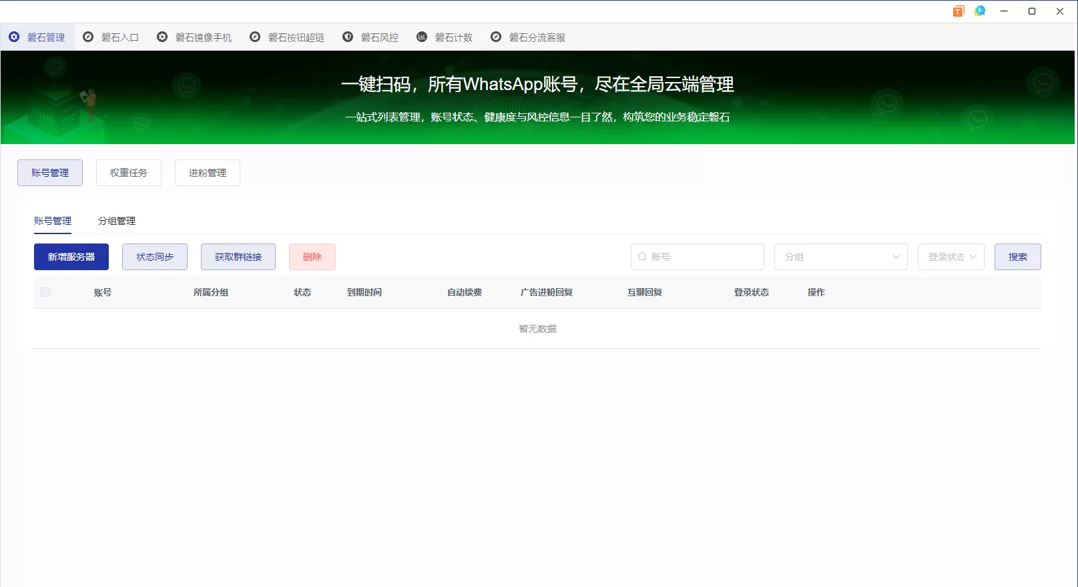Open the orange T icon in title bar
Screen dimensions: 1078x587
pyautogui.click(x=959, y=11)
